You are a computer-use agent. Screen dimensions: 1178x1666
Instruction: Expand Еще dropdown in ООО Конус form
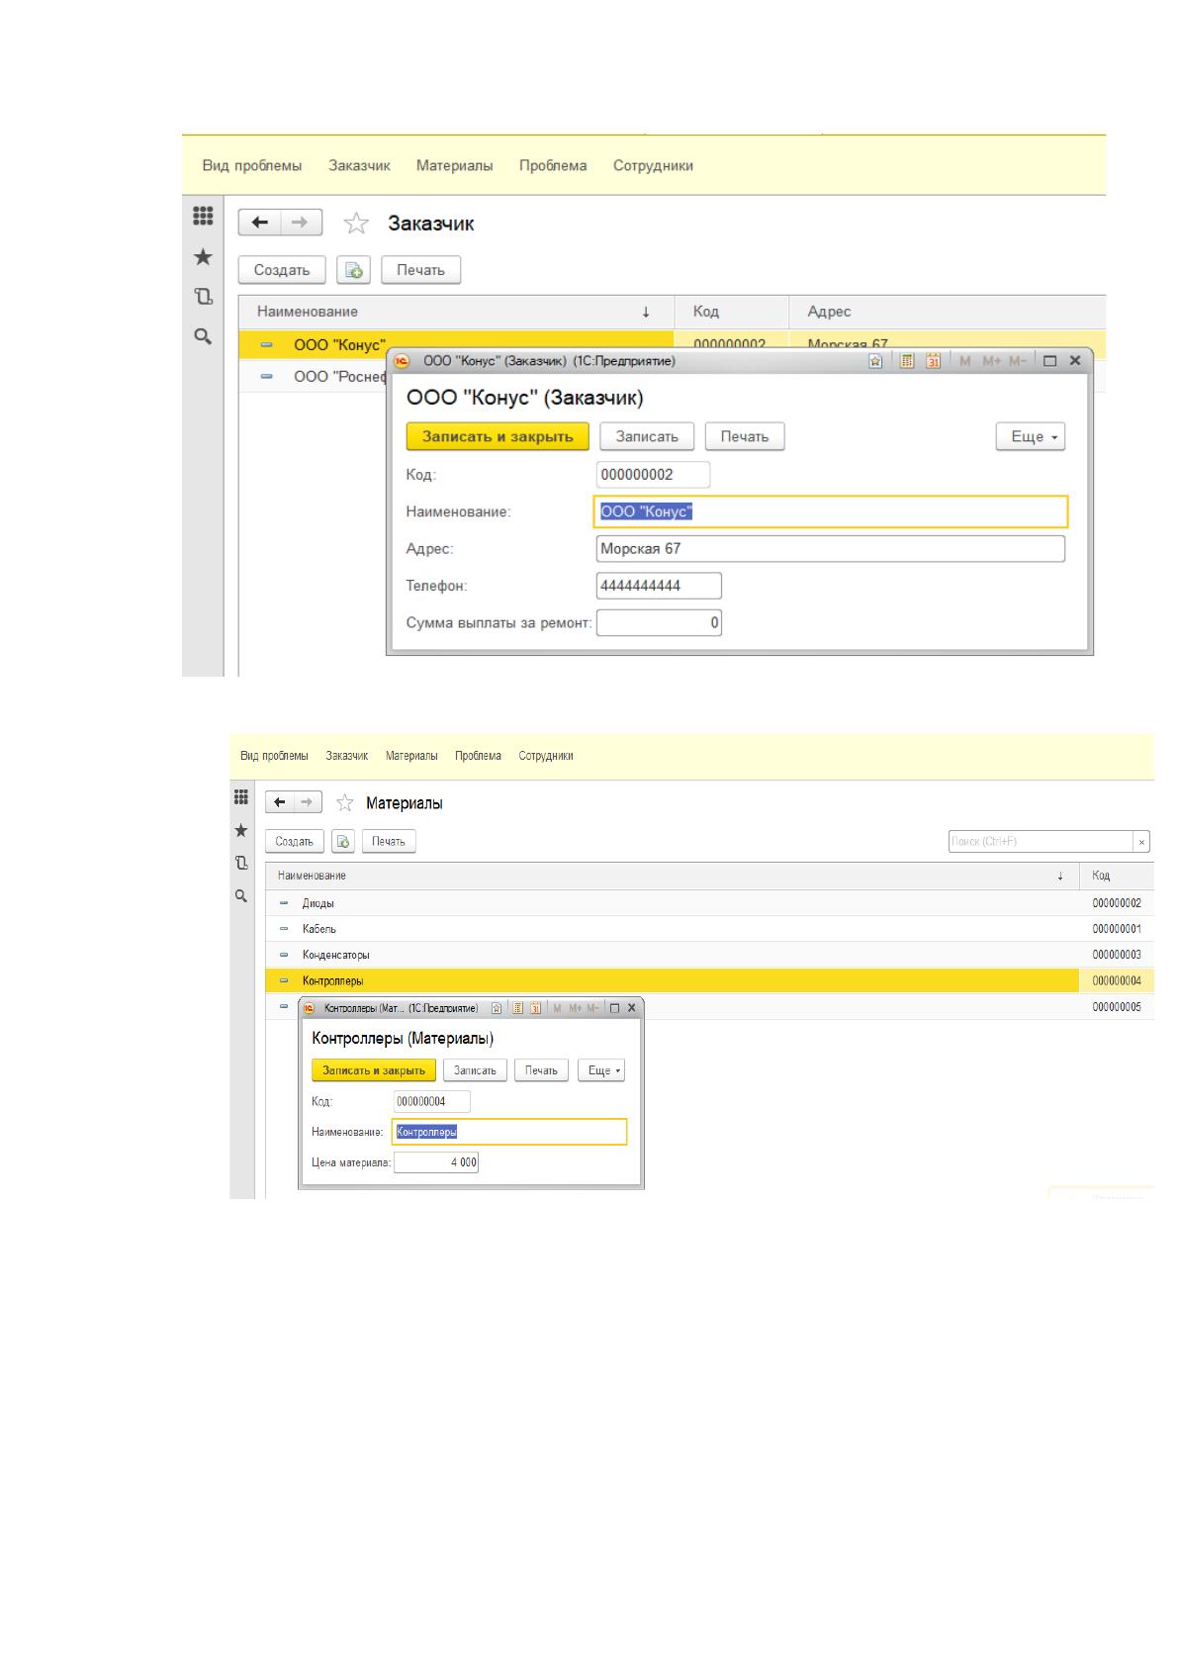pos(1031,436)
